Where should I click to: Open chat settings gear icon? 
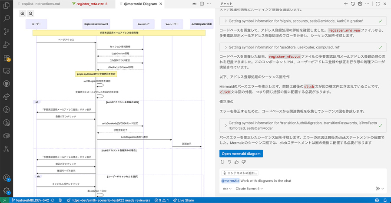[360, 4]
